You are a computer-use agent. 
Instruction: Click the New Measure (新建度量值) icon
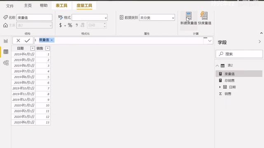click(x=189, y=16)
